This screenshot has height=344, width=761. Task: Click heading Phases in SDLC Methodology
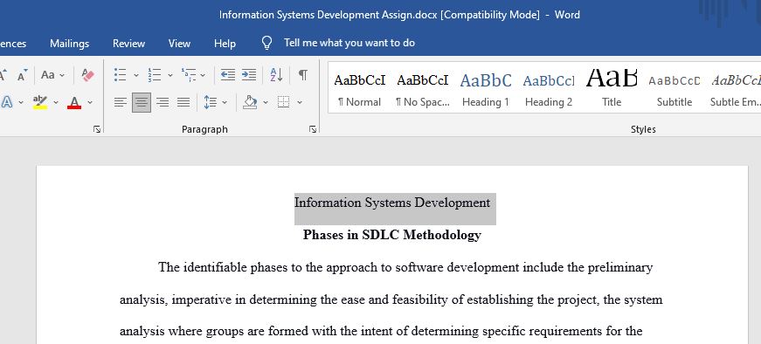392,235
